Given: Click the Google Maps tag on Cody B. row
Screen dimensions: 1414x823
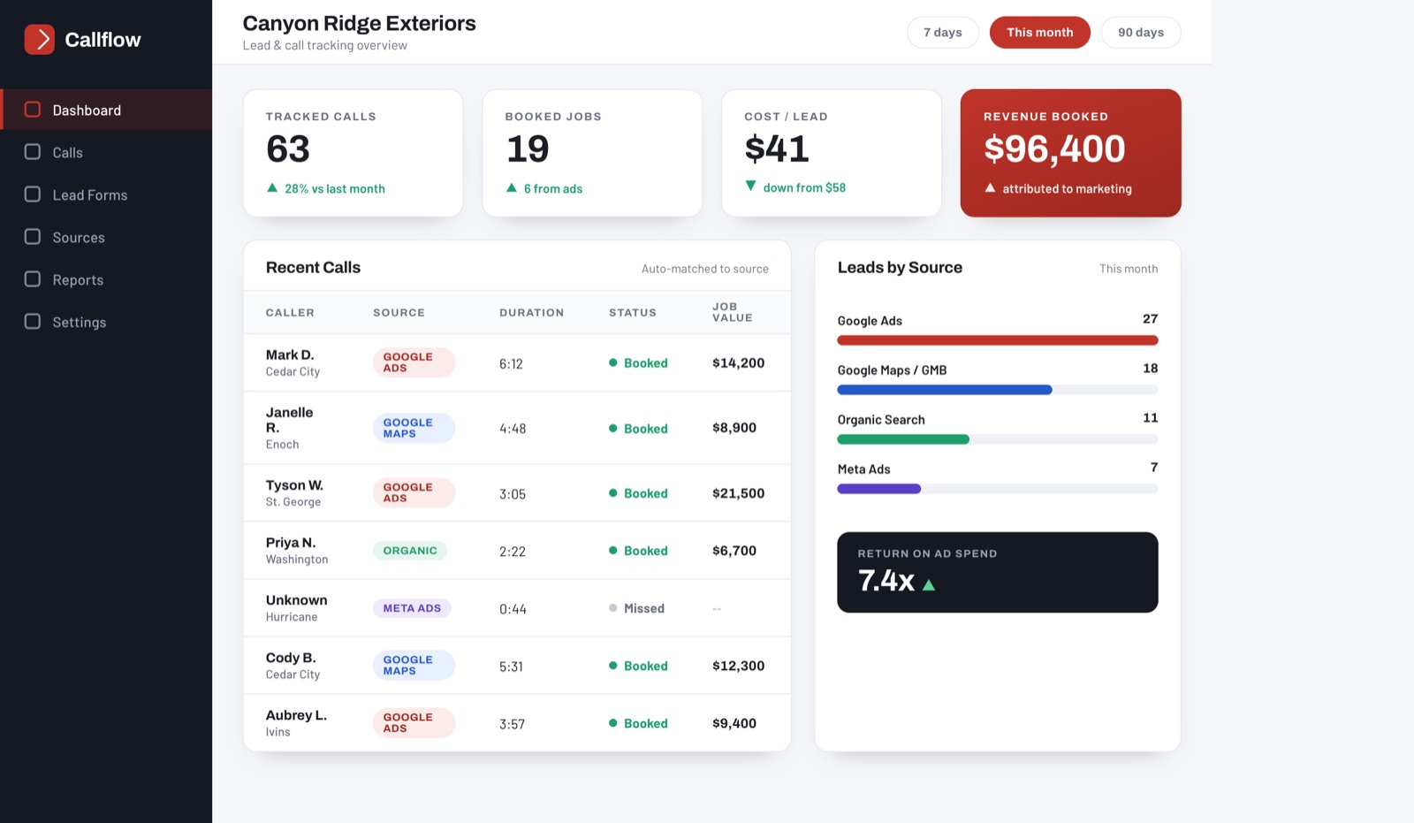Looking at the screenshot, I should (x=414, y=665).
